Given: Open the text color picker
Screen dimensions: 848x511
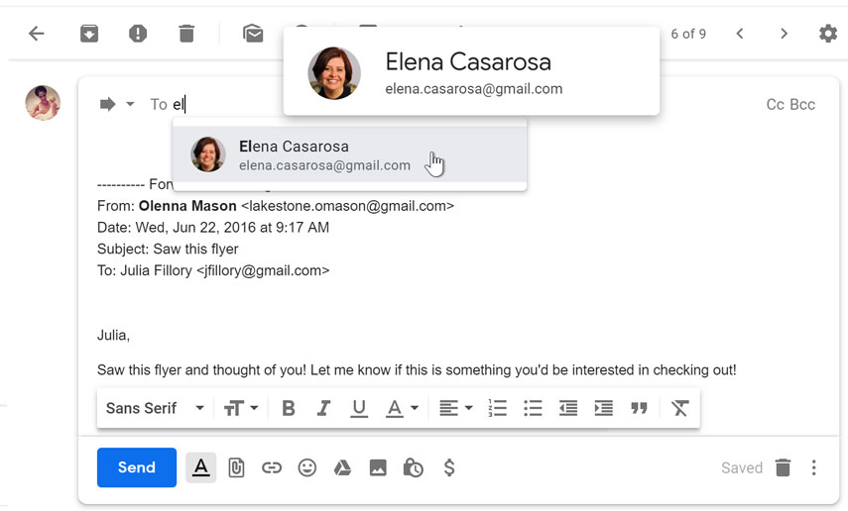Looking at the screenshot, I should click(x=401, y=408).
